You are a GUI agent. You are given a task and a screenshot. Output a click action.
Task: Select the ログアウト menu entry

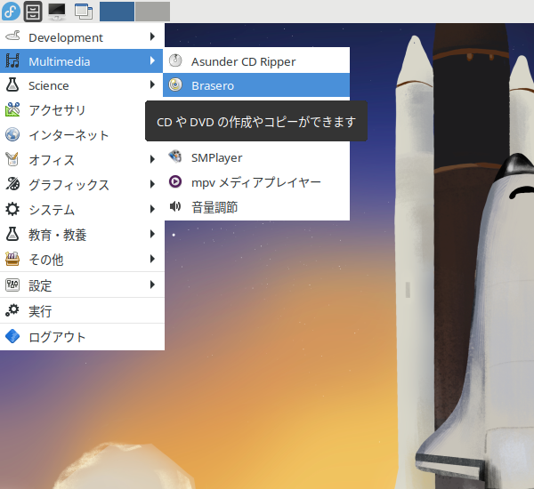tap(82, 337)
